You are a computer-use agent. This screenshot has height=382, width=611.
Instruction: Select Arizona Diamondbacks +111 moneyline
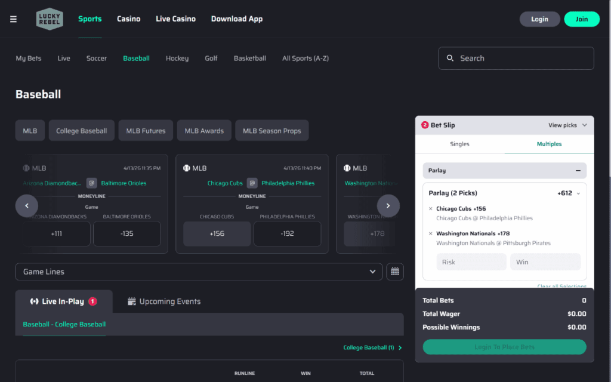[x=57, y=233]
